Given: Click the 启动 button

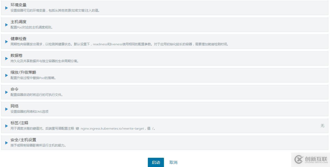Looking at the screenshot, I should click(x=156, y=162).
